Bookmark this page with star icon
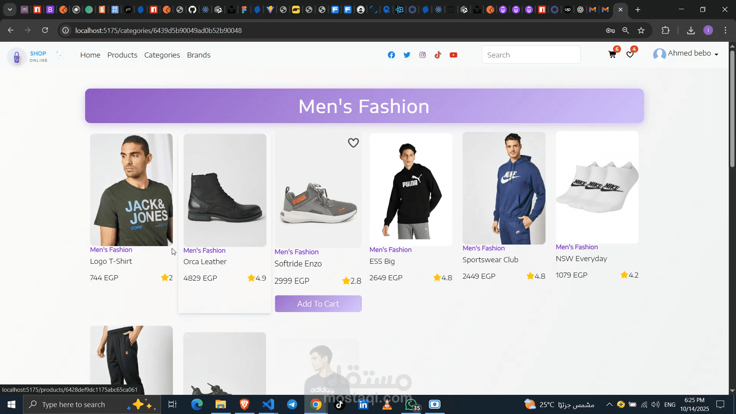Viewport: 736px width, 414px height. coord(641,30)
